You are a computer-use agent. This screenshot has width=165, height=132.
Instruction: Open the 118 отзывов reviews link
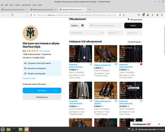coord(44,51)
